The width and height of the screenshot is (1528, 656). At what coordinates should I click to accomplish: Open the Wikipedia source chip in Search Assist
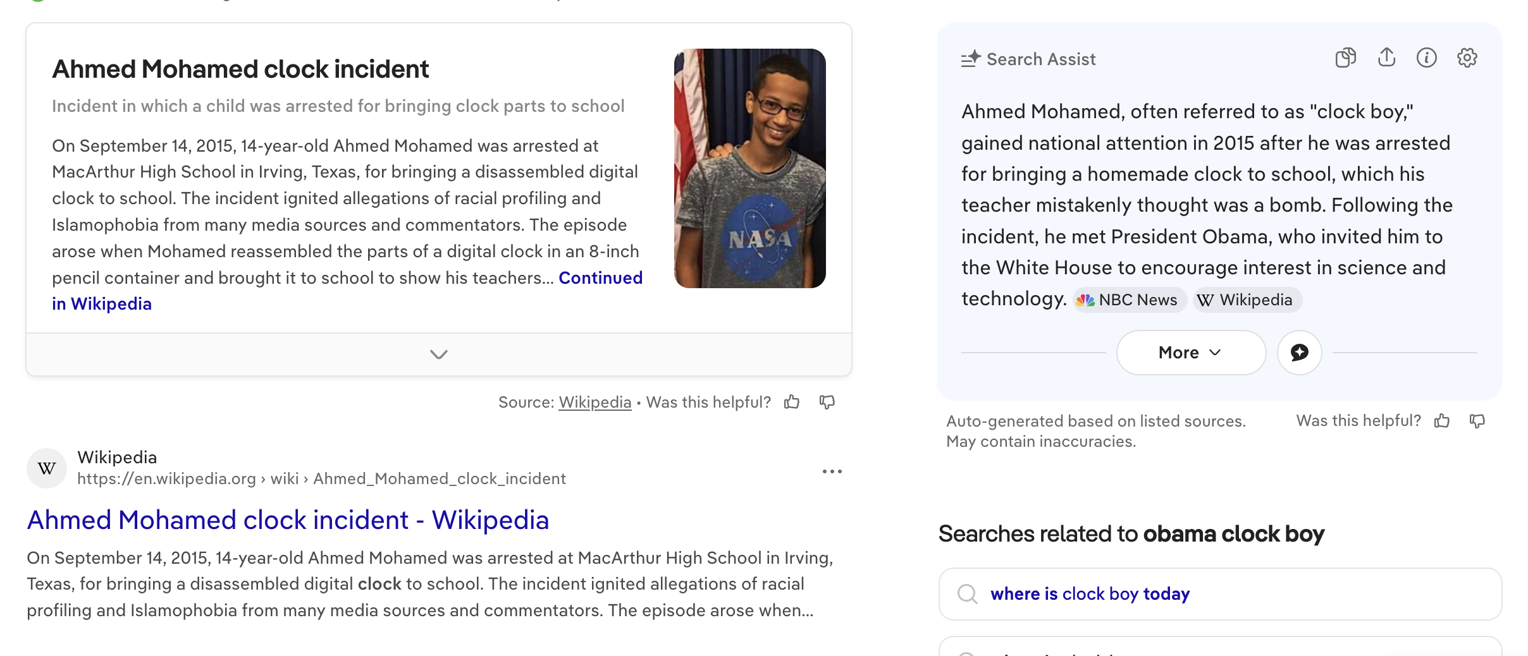(x=1247, y=300)
